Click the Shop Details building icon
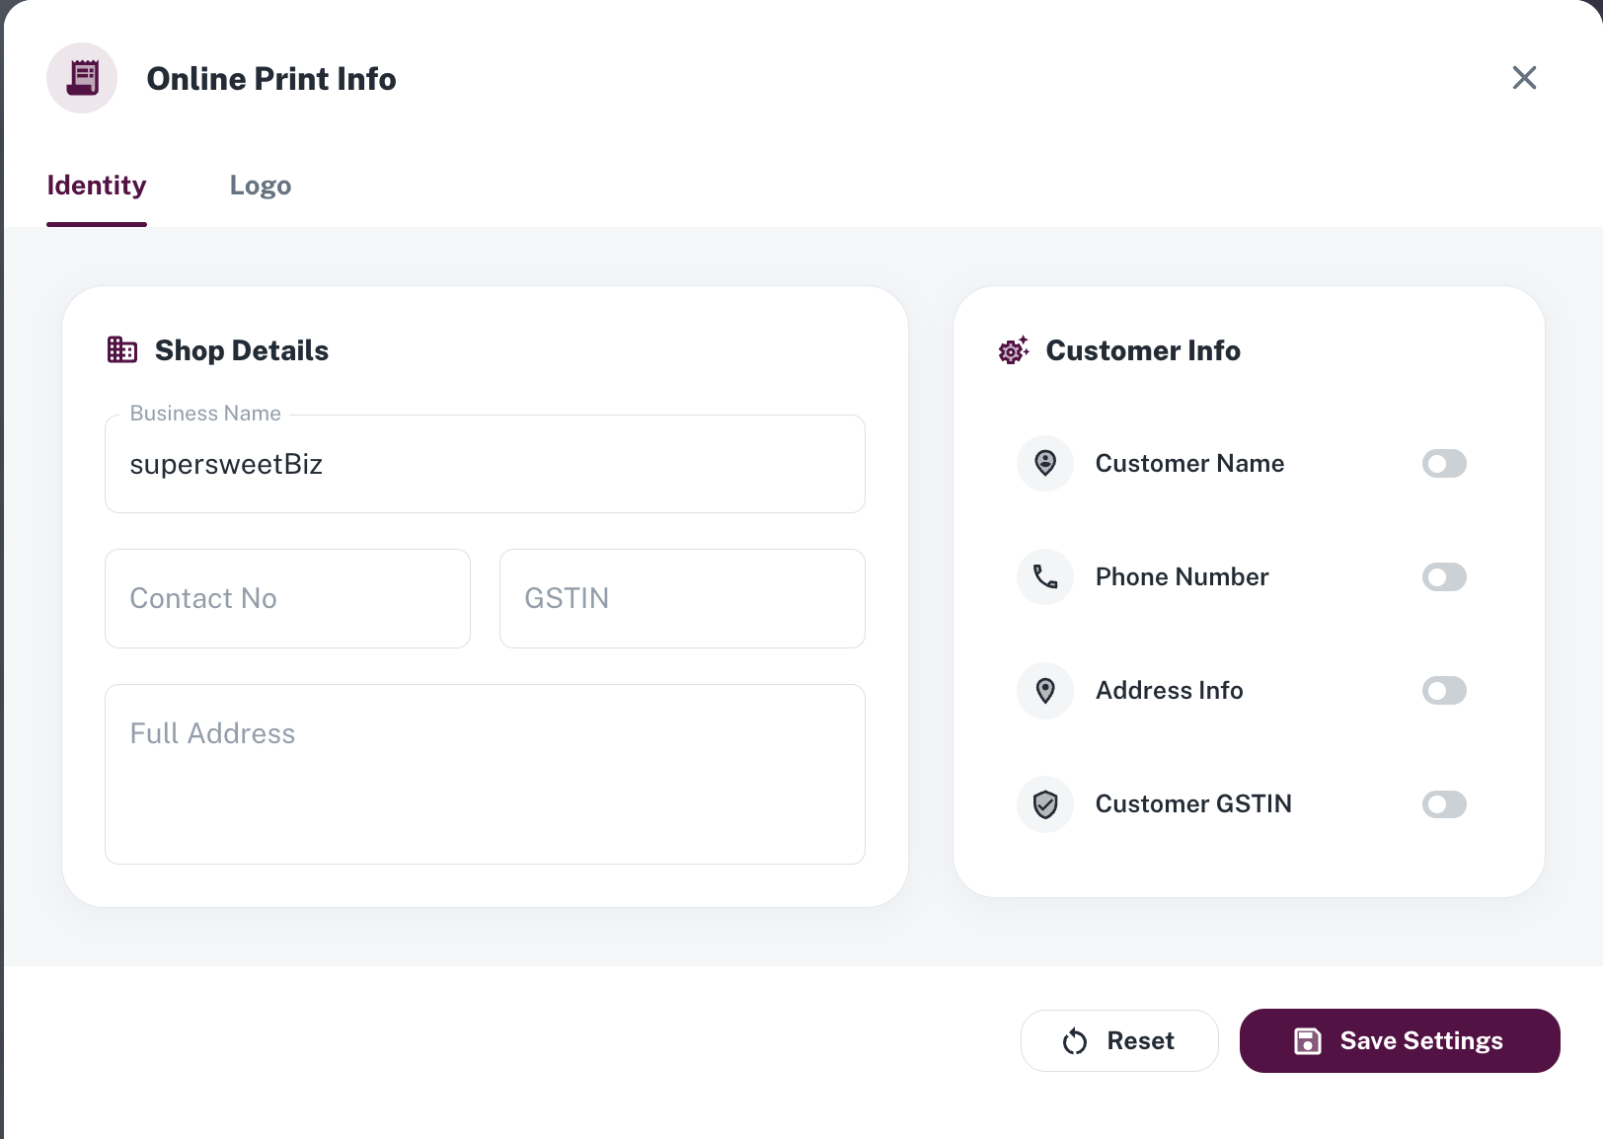The height and width of the screenshot is (1139, 1603). [122, 350]
